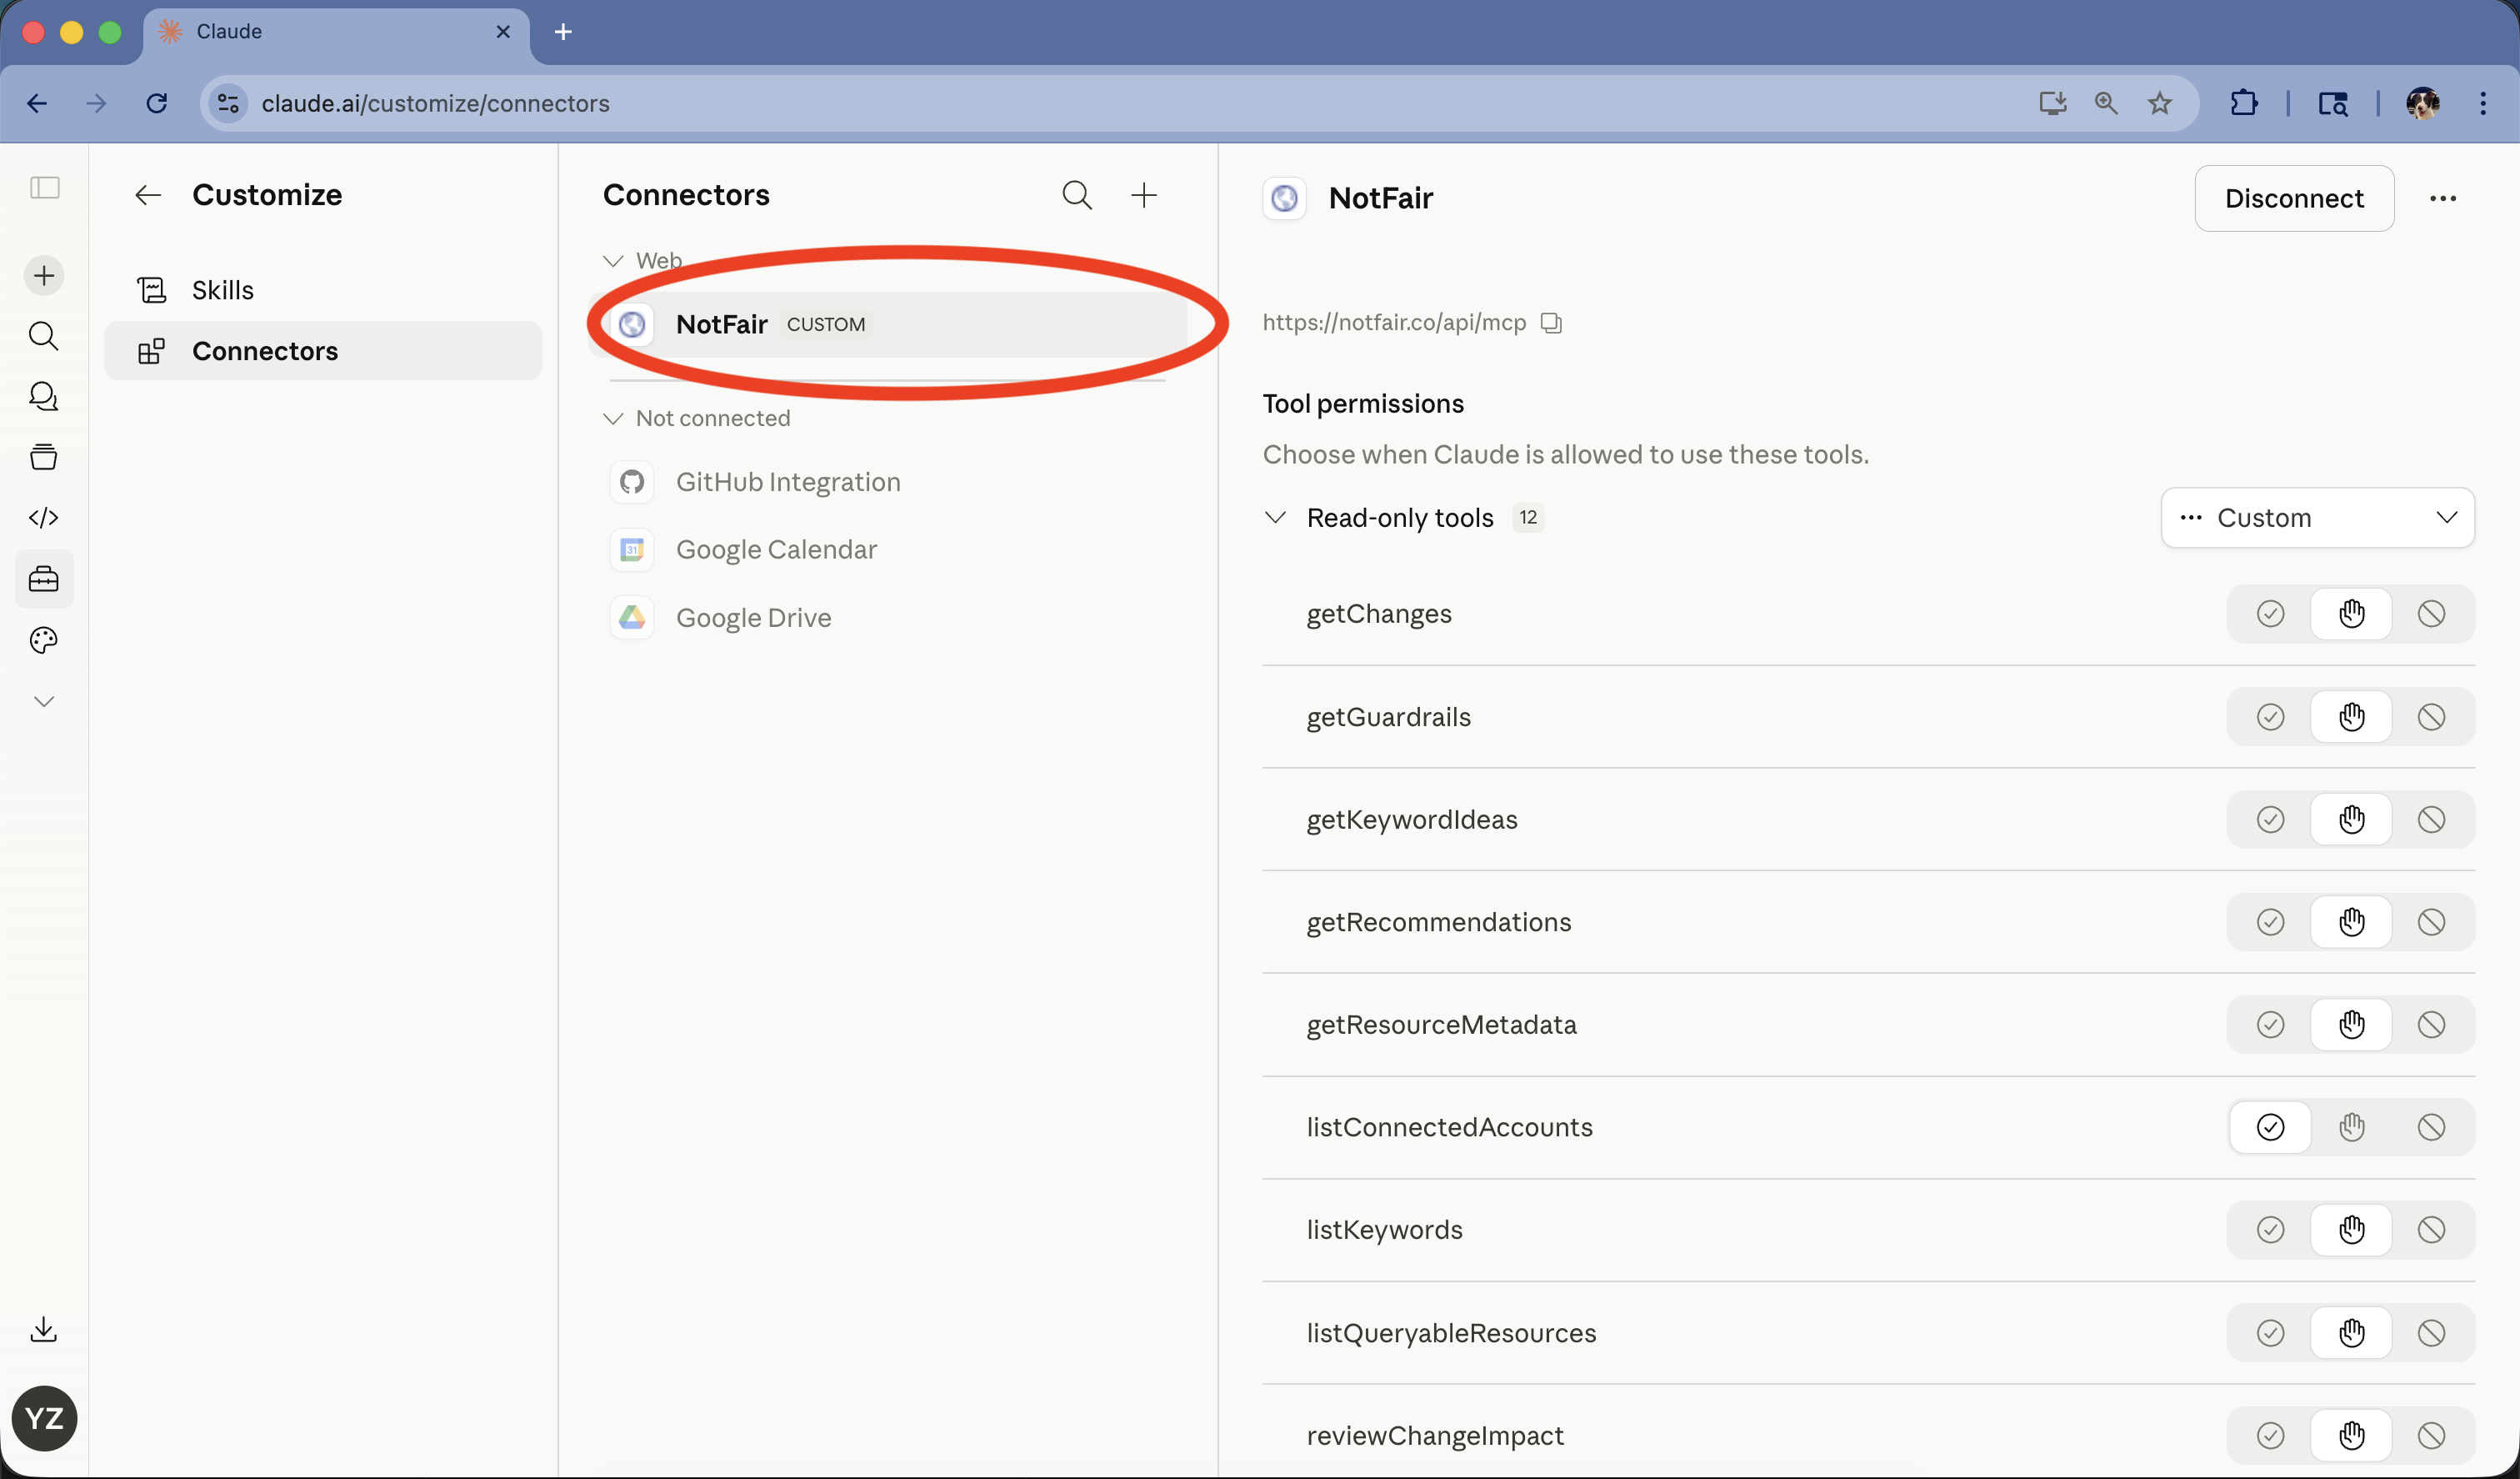
Task: Open the Skills section
Action: click(x=323, y=290)
